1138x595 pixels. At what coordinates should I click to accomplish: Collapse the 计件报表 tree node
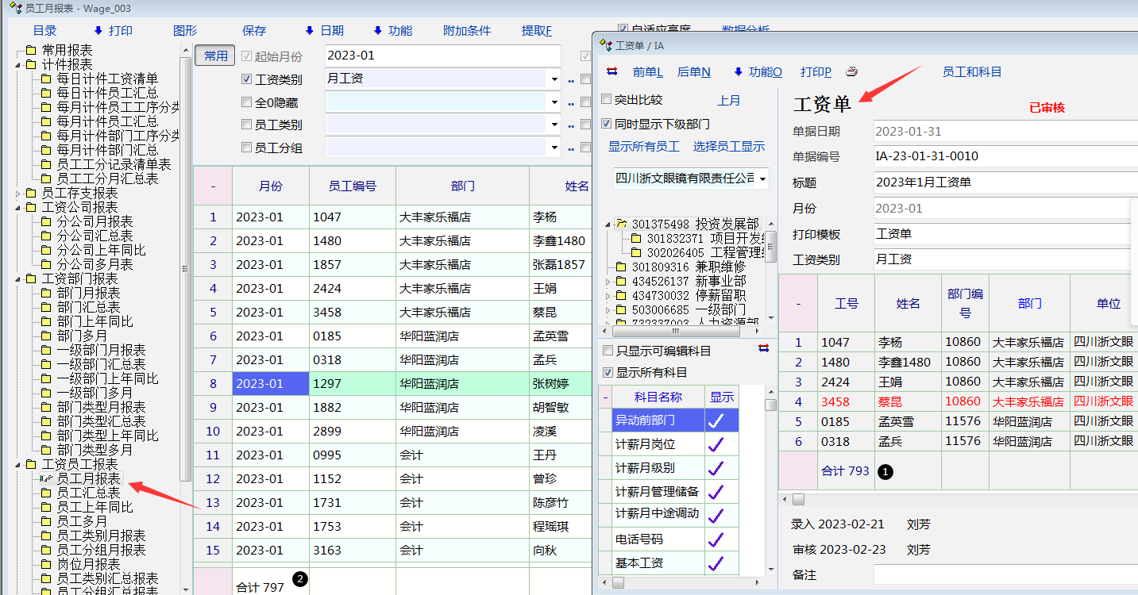point(19,65)
